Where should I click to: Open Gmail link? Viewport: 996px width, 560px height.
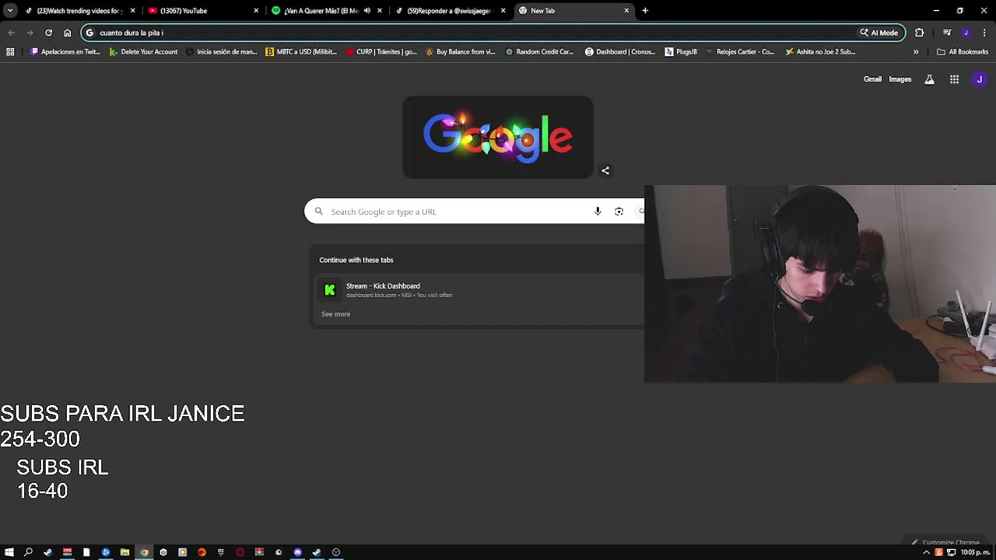(872, 79)
